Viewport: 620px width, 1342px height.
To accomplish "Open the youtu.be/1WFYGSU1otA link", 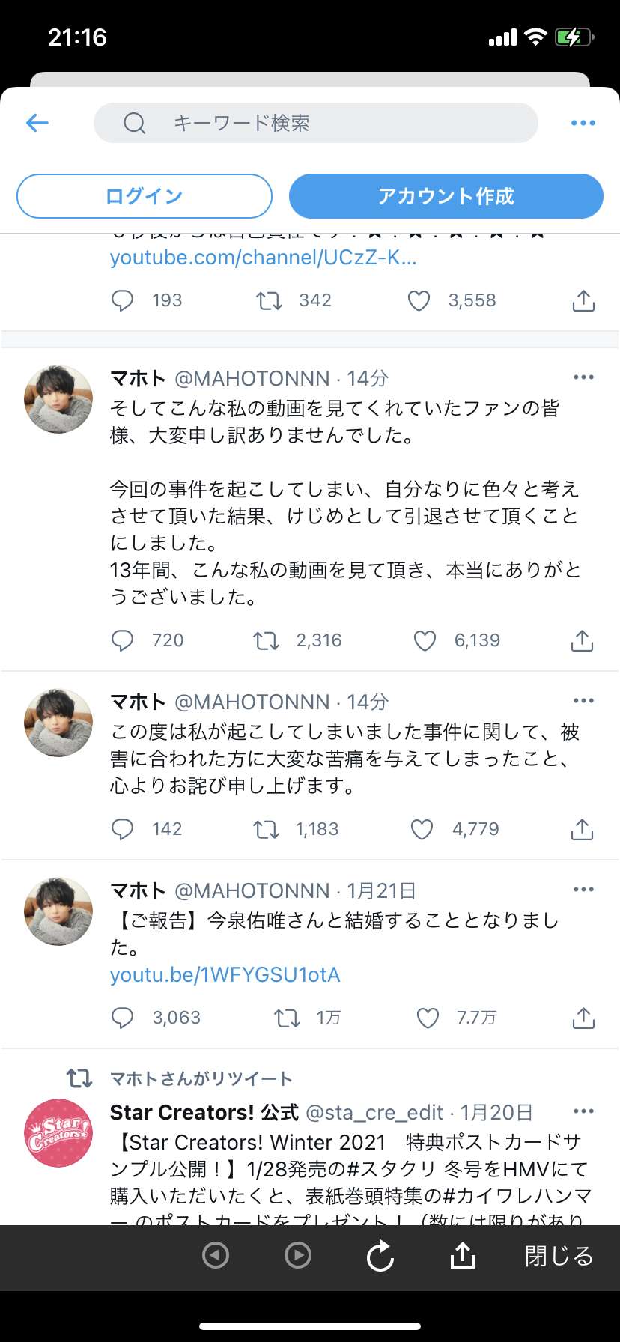I will (x=225, y=975).
